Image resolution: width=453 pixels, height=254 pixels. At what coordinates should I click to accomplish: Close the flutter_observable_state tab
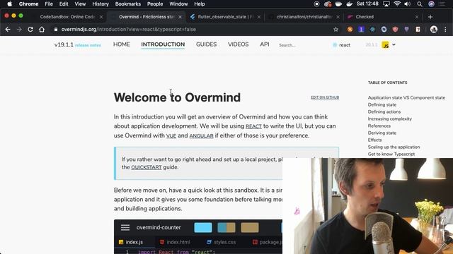coord(259,17)
